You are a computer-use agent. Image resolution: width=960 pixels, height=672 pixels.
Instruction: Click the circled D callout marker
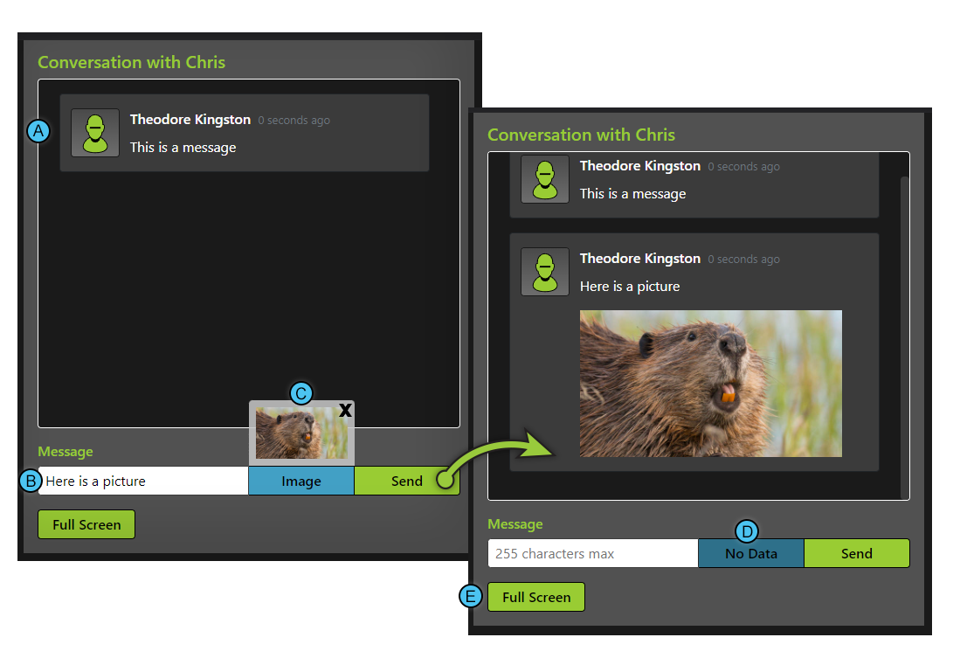746,531
